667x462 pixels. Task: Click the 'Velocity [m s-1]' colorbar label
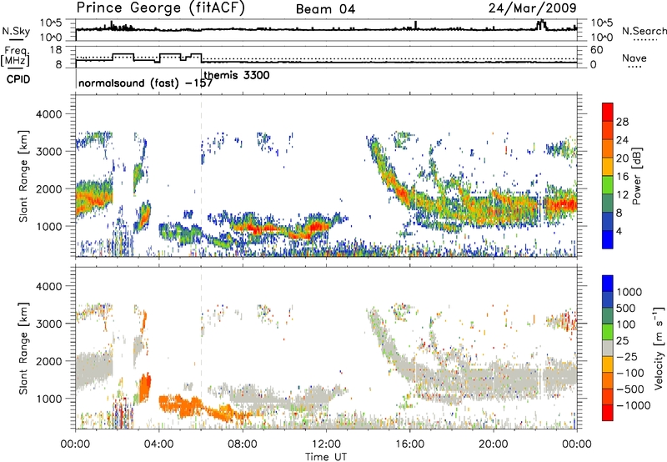point(659,347)
